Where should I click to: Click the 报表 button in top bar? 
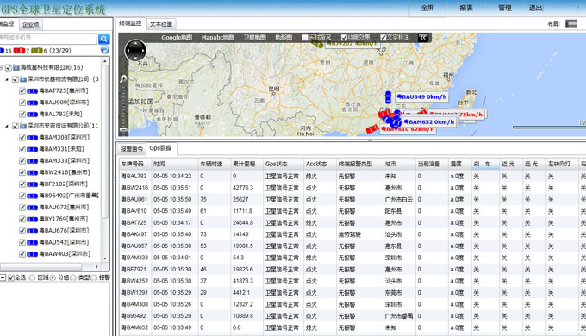[x=465, y=9]
